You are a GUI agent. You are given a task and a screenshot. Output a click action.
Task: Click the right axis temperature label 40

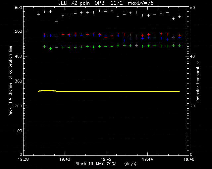(192, 56)
